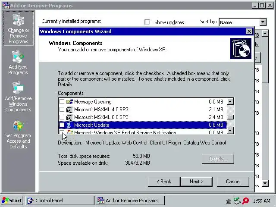Switch to Control Panel taskbar button

point(60,201)
